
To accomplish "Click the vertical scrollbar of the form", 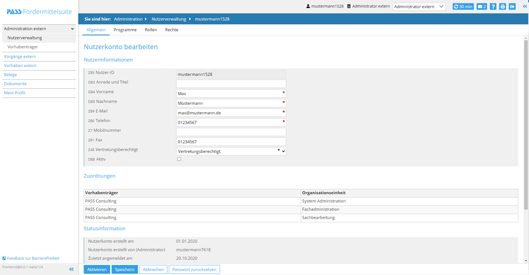I will 526,125.
